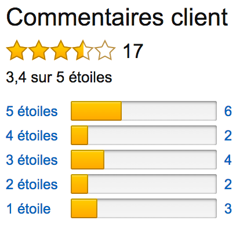Click the half-filled fourth star
Screen dimensions: 247x231
(83, 50)
